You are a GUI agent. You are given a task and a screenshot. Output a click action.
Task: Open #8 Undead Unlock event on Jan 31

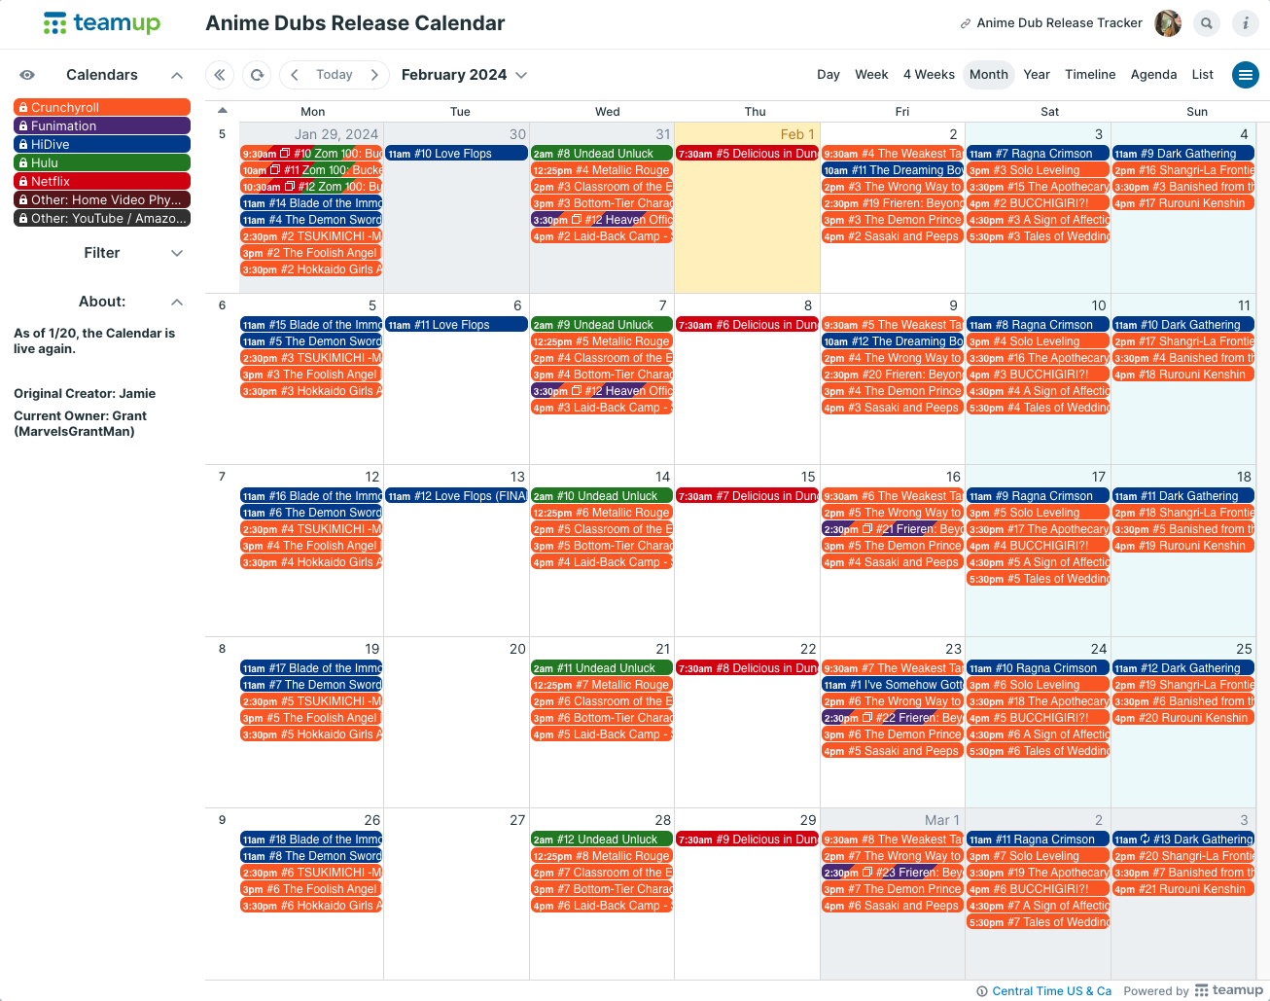pyautogui.click(x=602, y=154)
